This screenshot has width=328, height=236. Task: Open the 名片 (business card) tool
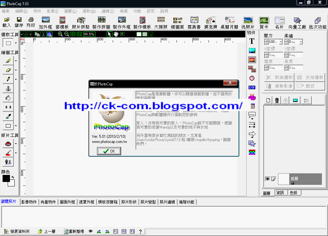279,23
